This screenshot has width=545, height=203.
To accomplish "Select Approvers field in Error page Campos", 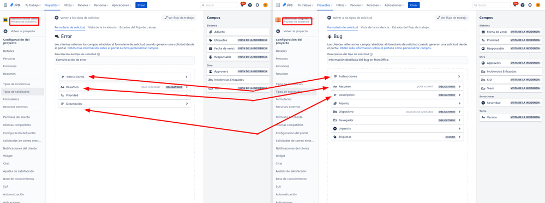I will point(238,71).
